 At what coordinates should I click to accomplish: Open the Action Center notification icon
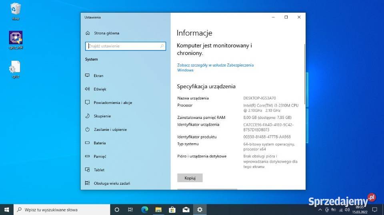point(375,210)
